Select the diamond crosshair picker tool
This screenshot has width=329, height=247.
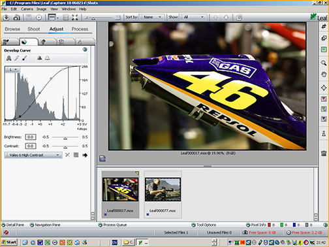(x=324, y=88)
